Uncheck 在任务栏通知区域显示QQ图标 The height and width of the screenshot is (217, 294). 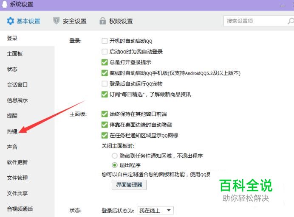[105, 135]
